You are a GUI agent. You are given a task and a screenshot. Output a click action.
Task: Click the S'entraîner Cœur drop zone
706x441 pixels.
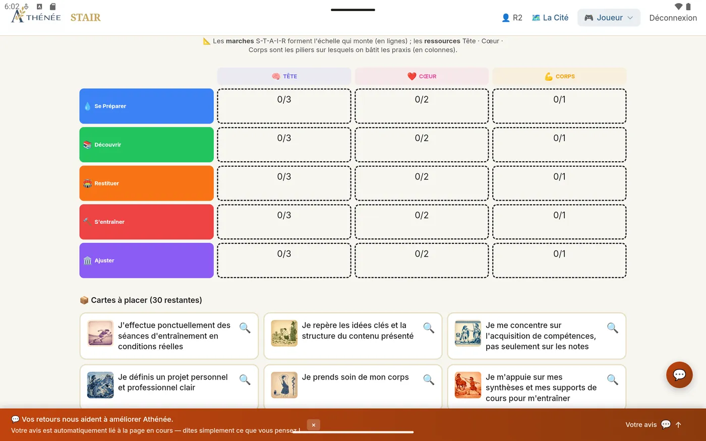coord(422,222)
